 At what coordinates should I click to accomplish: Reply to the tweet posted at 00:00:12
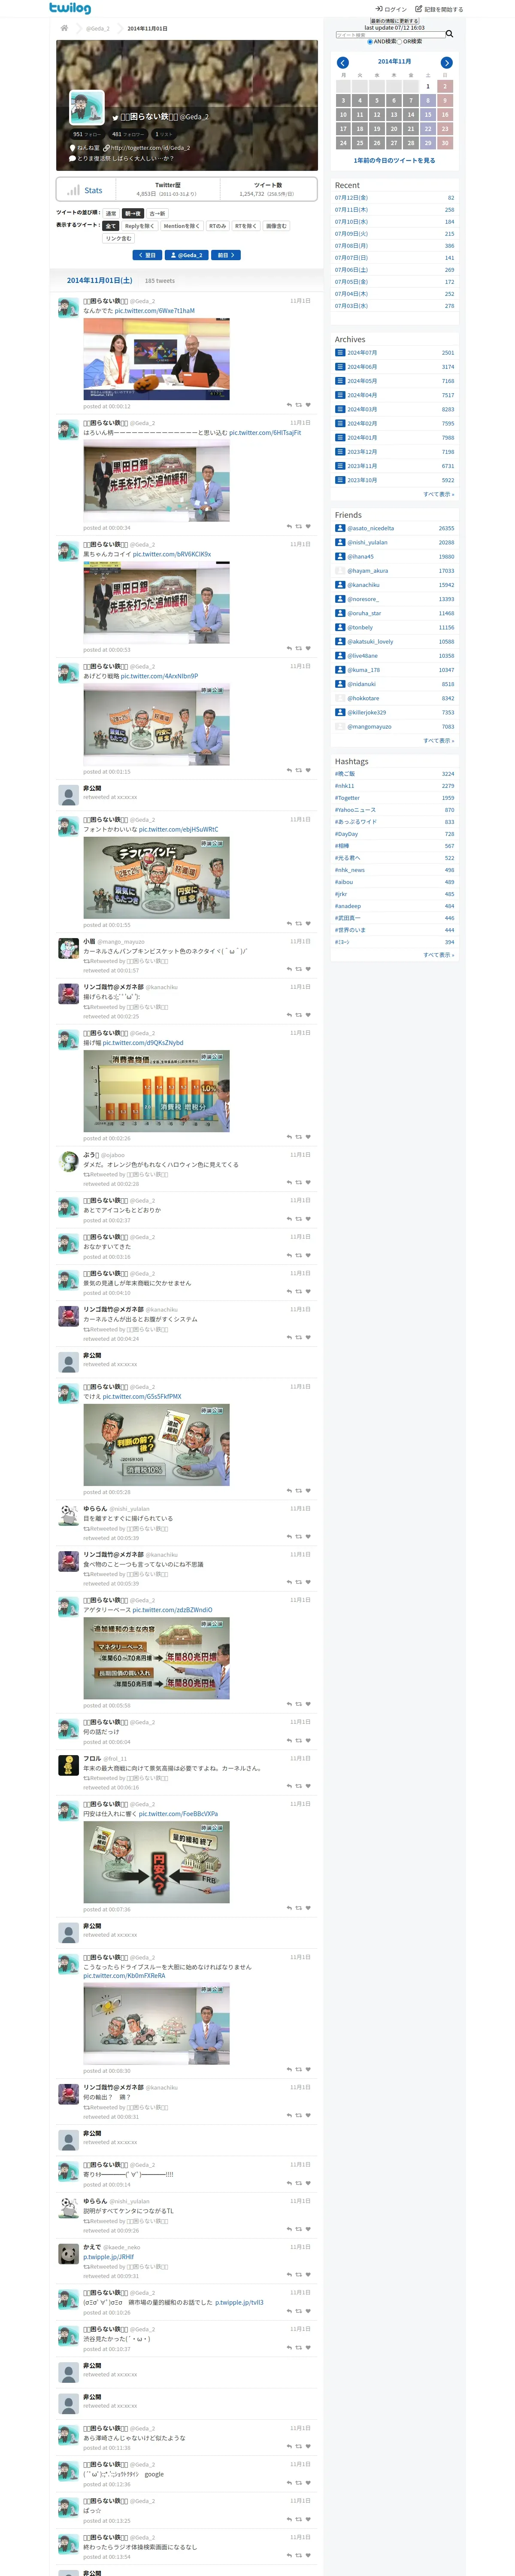(x=289, y=405)
